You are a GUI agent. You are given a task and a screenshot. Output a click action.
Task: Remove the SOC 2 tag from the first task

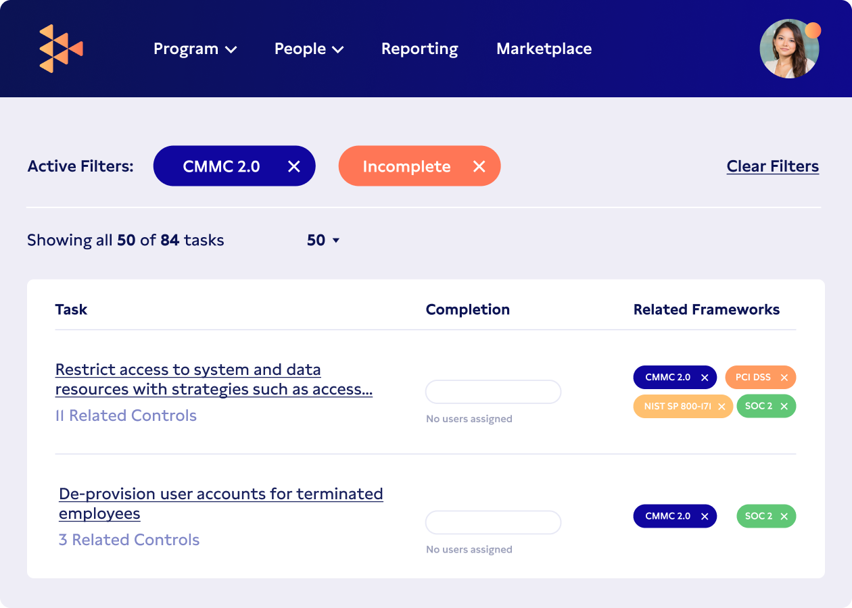click(x=785, y=406)
